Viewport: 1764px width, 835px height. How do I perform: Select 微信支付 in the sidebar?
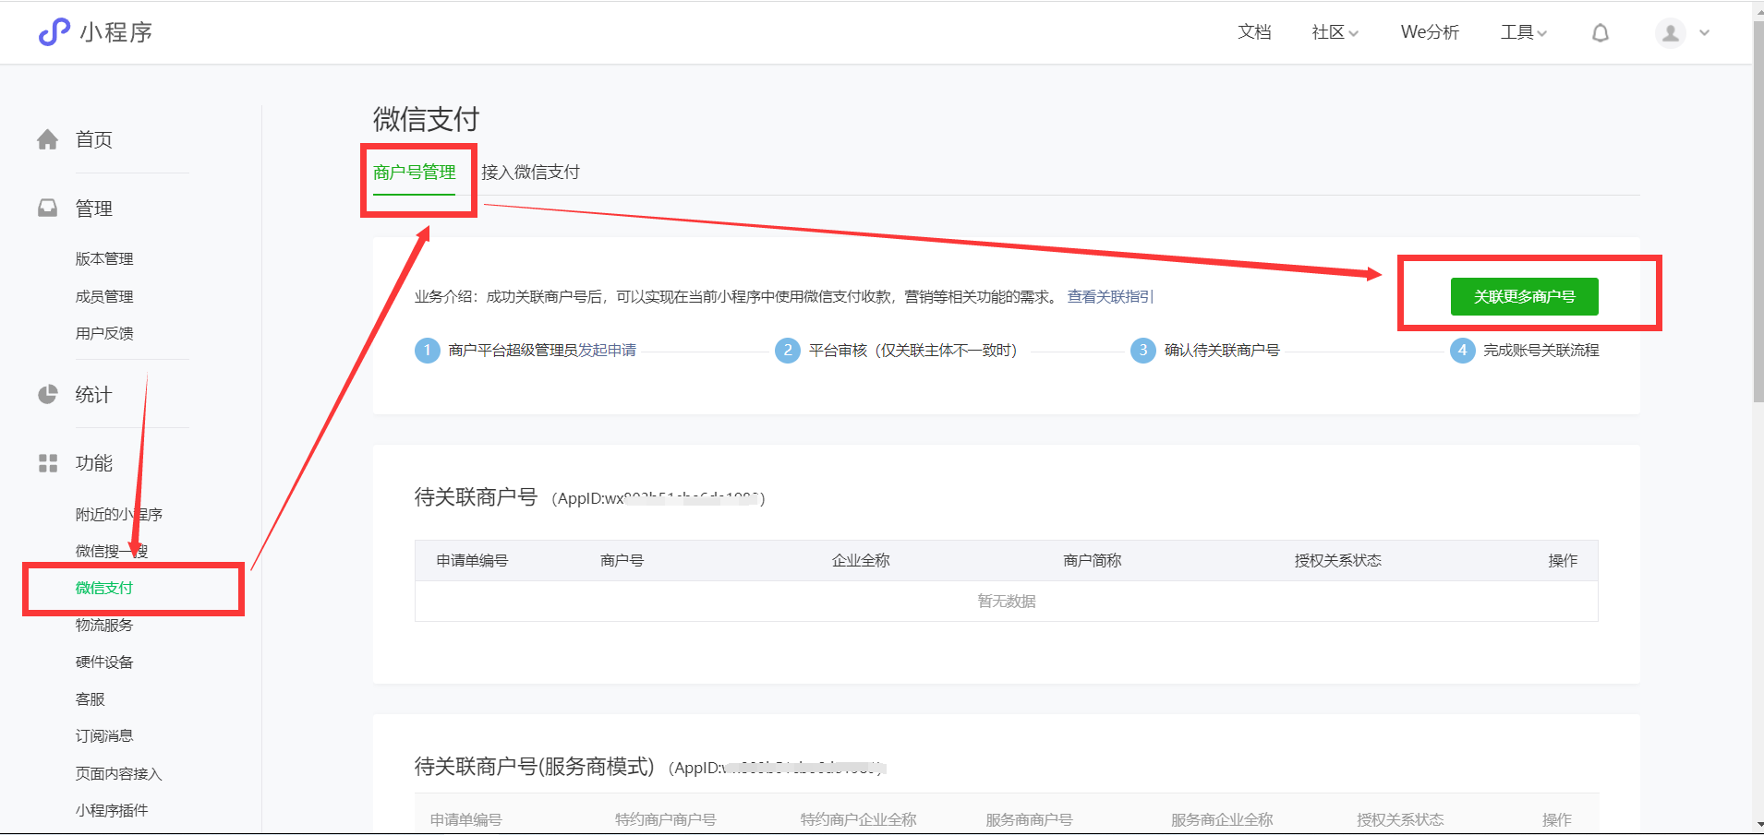[104, 588]
